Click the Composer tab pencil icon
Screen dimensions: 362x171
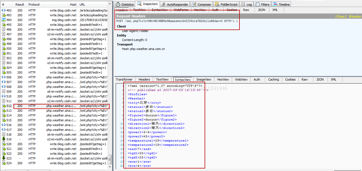click(x=194, y=4)
